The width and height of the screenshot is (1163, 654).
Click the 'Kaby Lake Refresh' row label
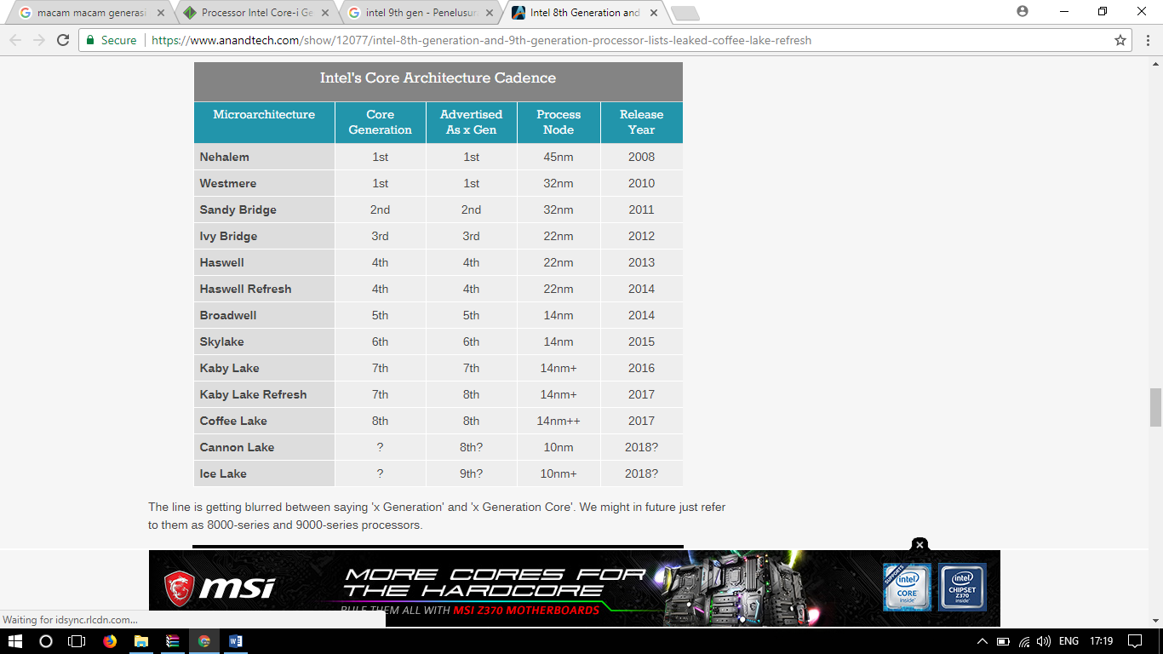253,394
